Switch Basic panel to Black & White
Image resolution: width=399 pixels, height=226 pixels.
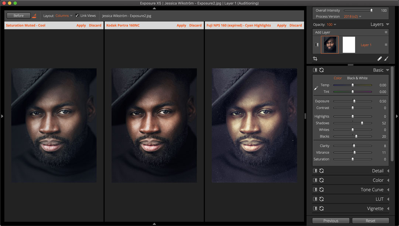tap(357, 78)
